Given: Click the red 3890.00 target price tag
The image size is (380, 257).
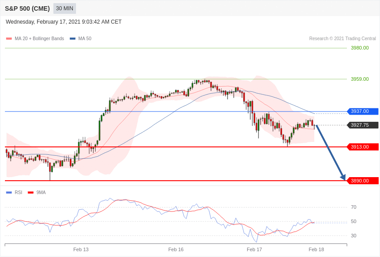Looking at the screenshot, I should 363,181.
